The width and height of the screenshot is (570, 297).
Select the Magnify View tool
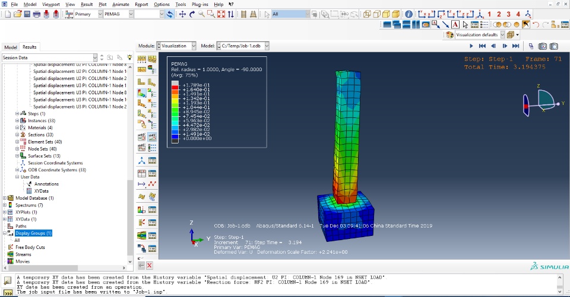(x=201, y=14)
